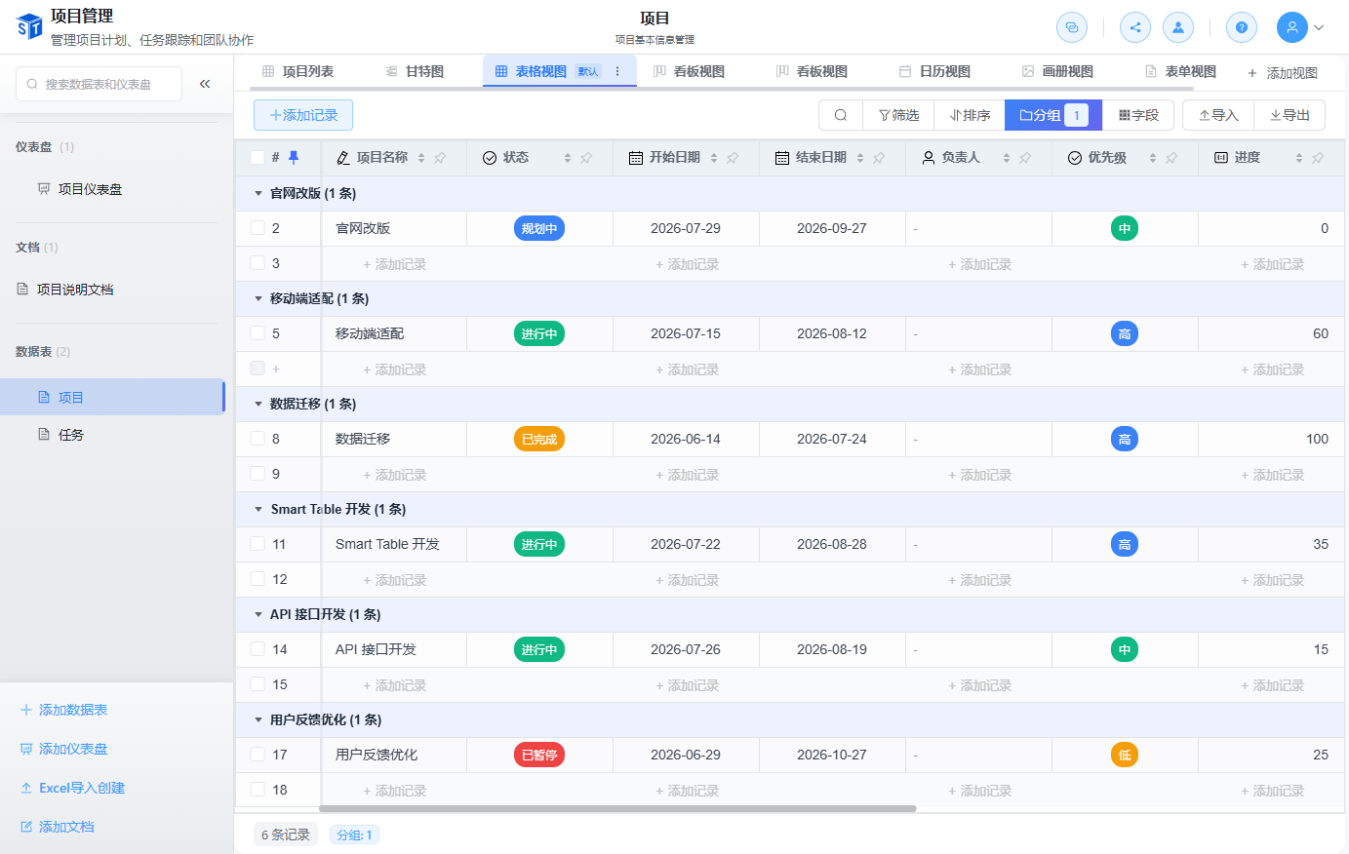
Task: Open the 排序 sort button
Action: pyautogui.click(x=970, y=115)
